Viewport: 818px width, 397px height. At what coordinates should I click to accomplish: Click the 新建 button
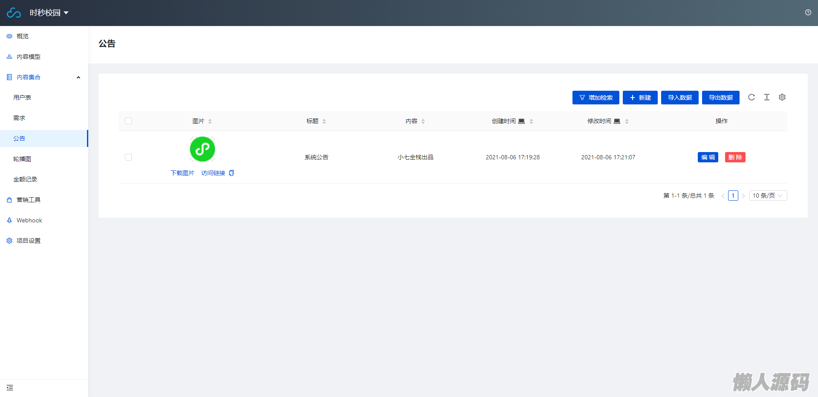click(x=640, y=98)
